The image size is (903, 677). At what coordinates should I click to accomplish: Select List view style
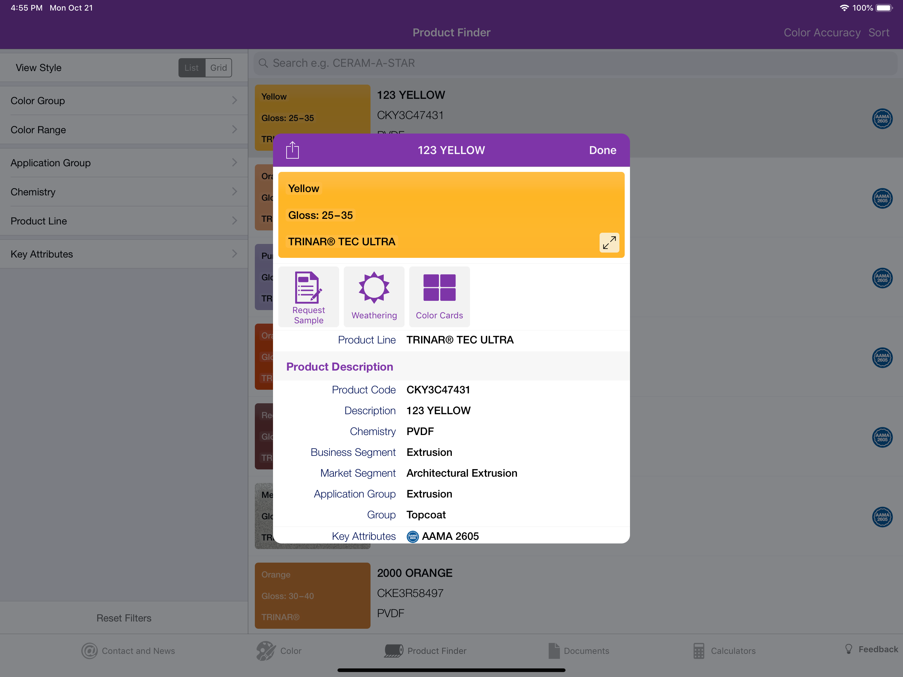click(192, 68)
